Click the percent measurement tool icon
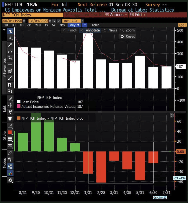Viewport: 188px width, 203px height. click(x=10, y=58)
